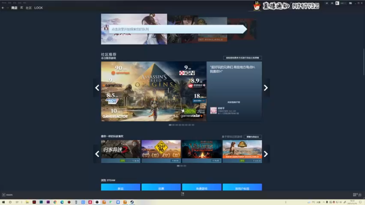The height and width of the screenshot is (205, 365).
Task: Open the 社区 community tab
Action: click(29, 8)
